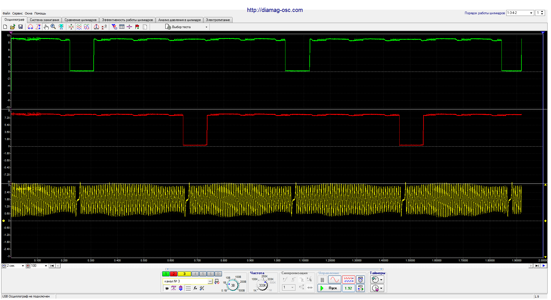
Task: Expand the Выбор теста dropdown
Action: [206, 27]
